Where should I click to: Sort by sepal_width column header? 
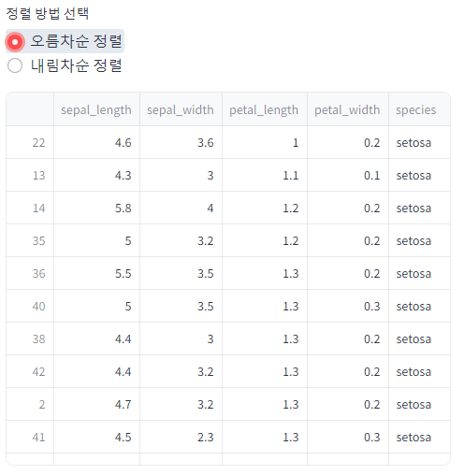[x=181, y=109]
